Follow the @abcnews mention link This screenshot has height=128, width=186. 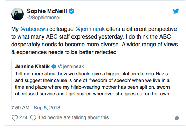[x=34, y=29]
